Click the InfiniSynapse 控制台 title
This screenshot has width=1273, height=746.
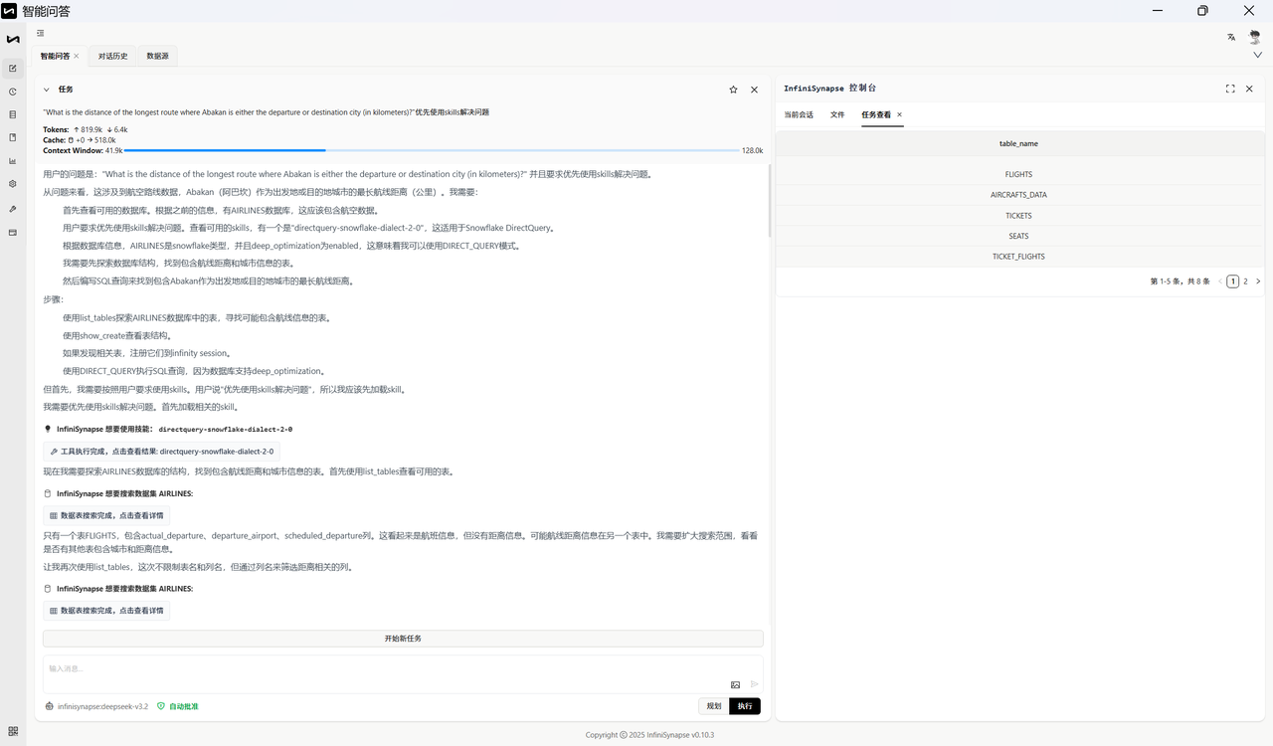click(830, 89)
